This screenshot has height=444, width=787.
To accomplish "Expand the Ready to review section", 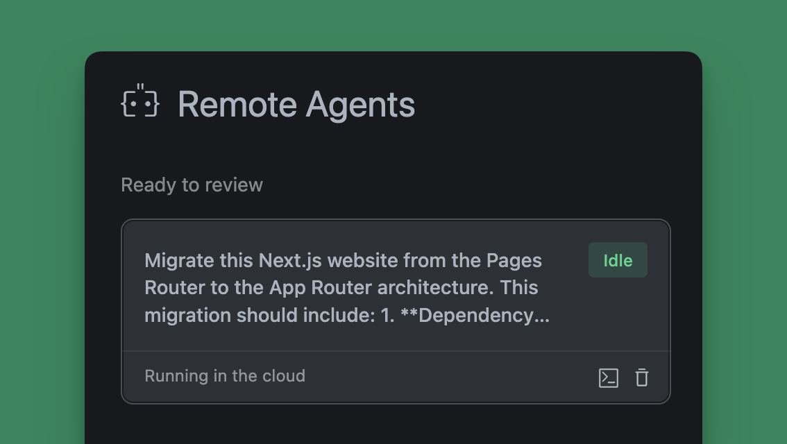I will 192,185.
